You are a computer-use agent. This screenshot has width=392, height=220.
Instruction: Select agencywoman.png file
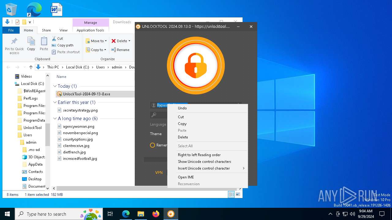(78, 127)
